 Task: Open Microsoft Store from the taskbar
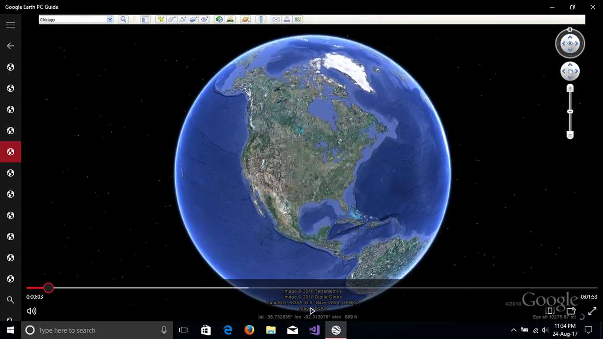pyautogui.click(x=206, y=330)
